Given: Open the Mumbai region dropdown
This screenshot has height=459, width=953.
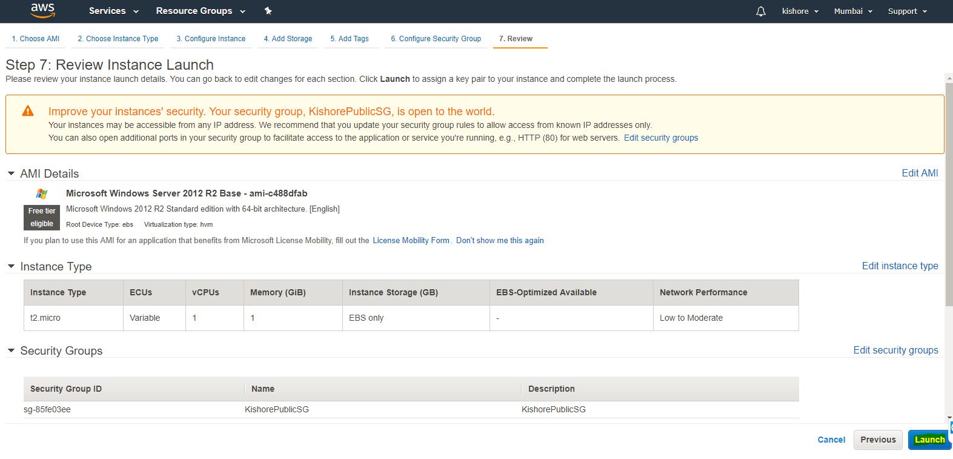Looking at the screenshot, I should [x=852, y=12].
